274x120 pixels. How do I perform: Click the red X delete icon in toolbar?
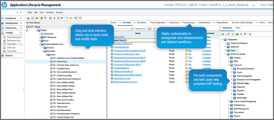37,18
